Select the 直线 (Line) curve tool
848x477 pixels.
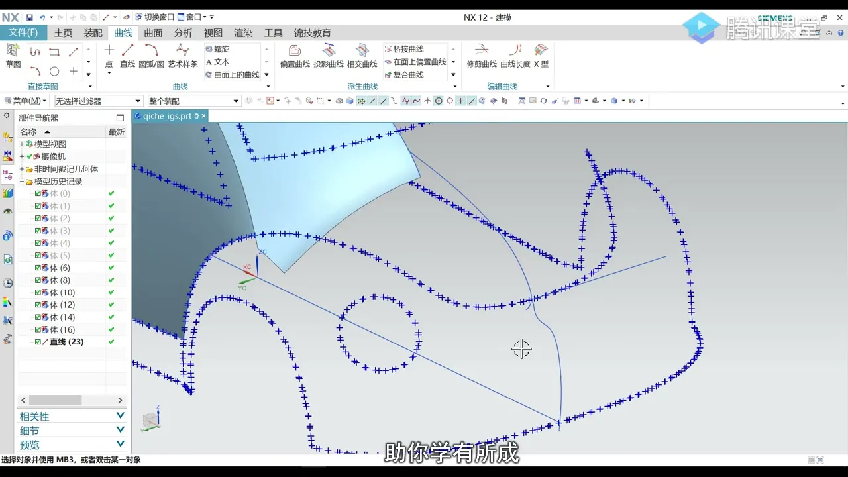127,58
